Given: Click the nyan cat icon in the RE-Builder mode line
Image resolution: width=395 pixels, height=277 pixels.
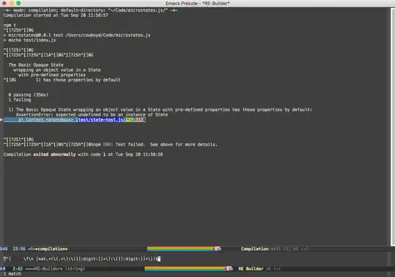Looking at the screenshot, I should click(x=229, y=269).
